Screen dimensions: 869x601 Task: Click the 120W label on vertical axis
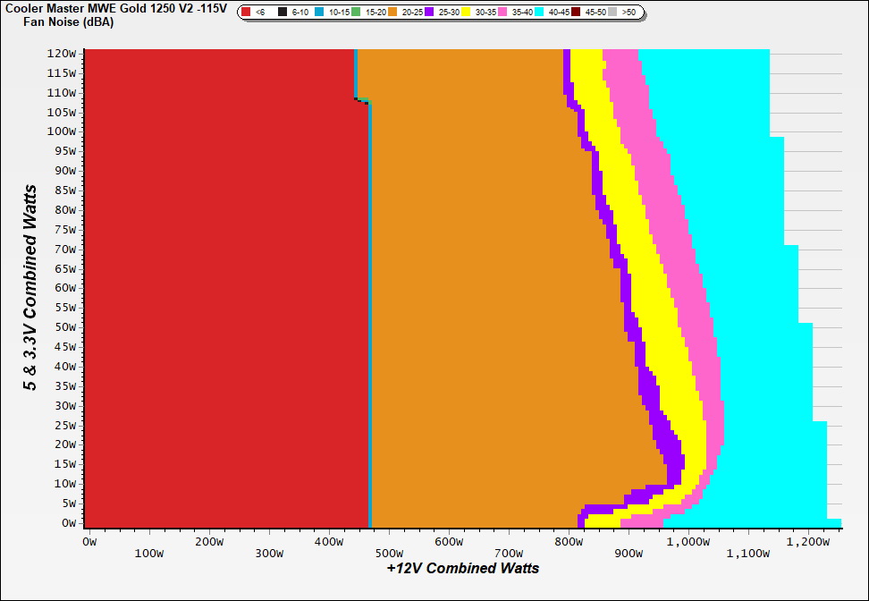(63, 53)
